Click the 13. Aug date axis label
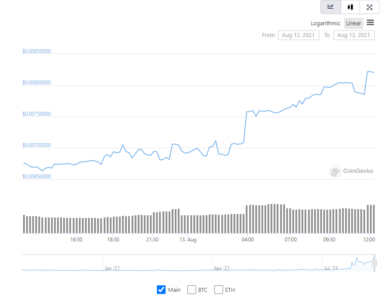Viewport: 383px width, 304px height. point(188,240)
